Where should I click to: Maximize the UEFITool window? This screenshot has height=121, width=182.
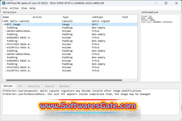point(166,3)
